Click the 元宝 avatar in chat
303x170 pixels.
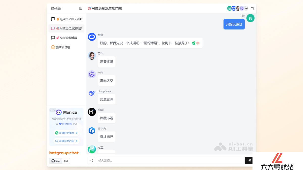[x=92, y=149]
